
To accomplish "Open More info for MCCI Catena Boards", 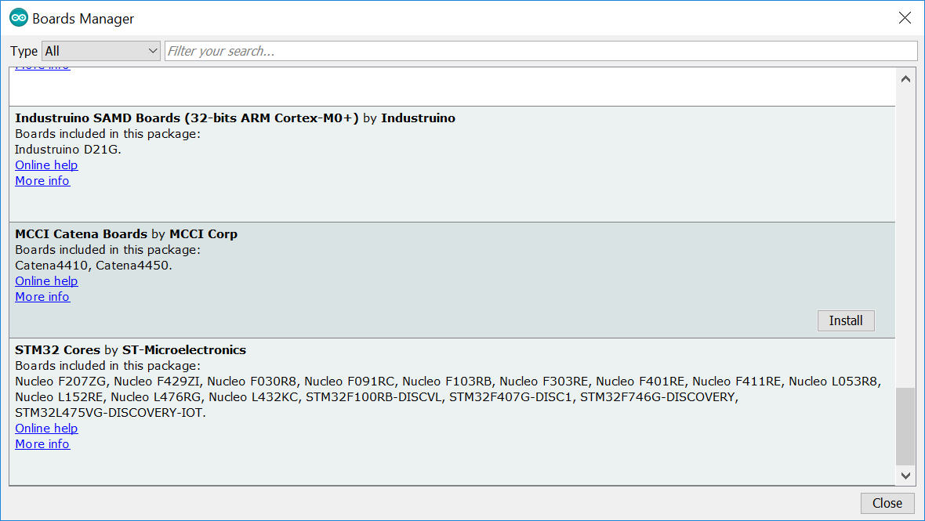I will (x=42, y=297).
